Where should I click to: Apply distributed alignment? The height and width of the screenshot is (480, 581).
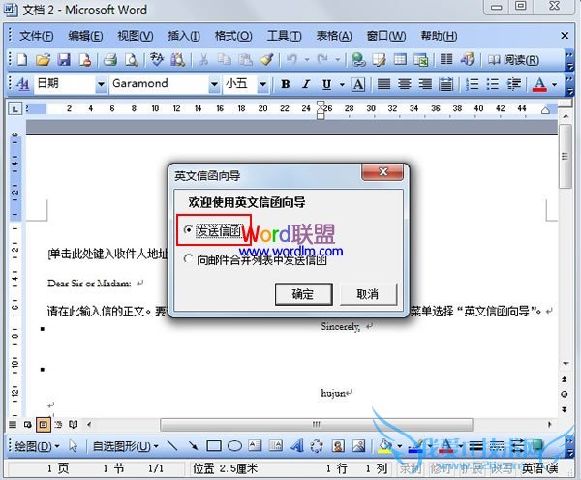coord(446,84)
